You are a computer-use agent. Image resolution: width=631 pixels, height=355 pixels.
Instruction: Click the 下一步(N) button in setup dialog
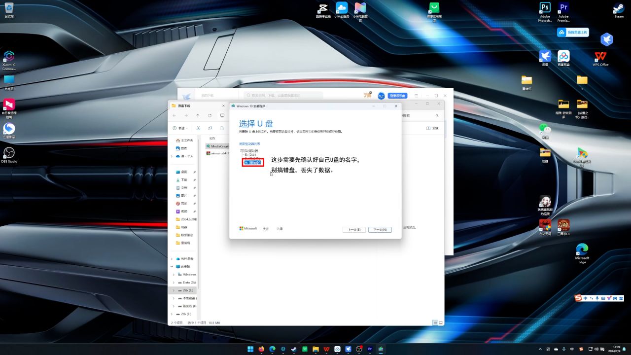380,230
